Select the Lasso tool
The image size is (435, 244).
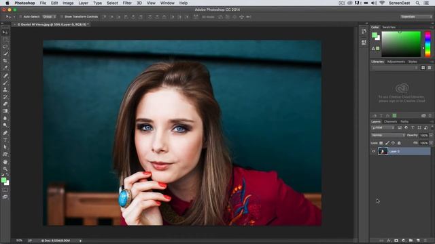tap(5, 47)
